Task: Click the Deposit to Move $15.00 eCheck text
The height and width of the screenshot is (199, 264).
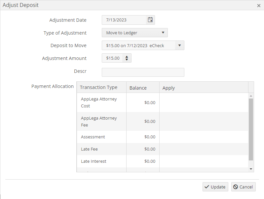Action: pos(135,45)
